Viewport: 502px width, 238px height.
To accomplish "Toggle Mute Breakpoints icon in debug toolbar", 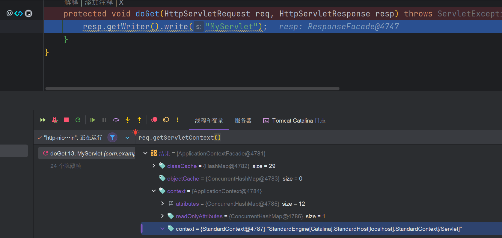I will [166, 120].
